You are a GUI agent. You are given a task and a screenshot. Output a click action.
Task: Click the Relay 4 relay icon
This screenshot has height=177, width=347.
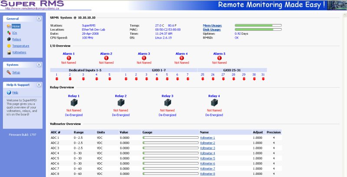(x=213, y=103)
